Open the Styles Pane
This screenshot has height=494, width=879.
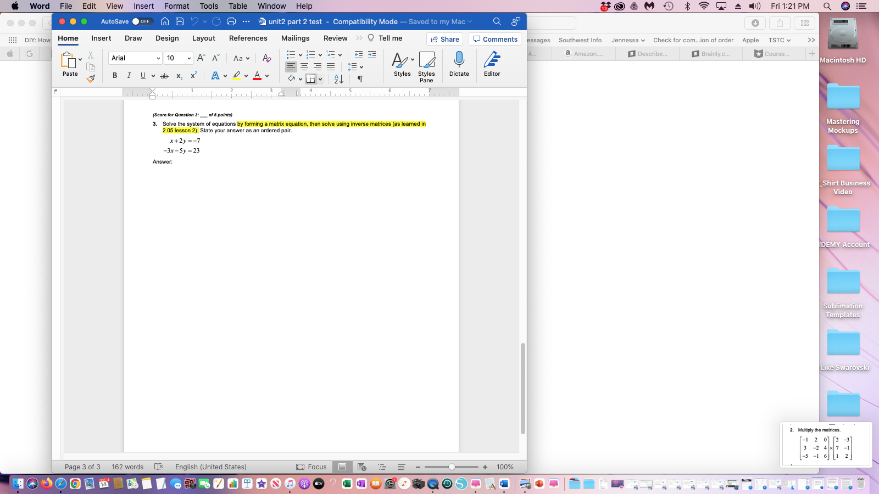tap(426, 66)
